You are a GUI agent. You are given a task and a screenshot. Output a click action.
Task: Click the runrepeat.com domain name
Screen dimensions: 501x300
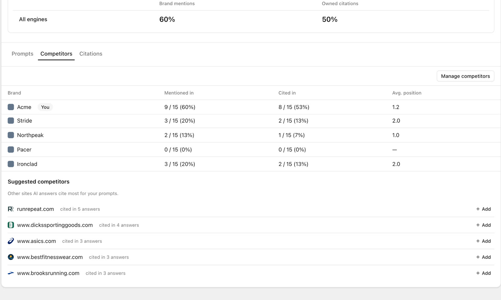35,209
